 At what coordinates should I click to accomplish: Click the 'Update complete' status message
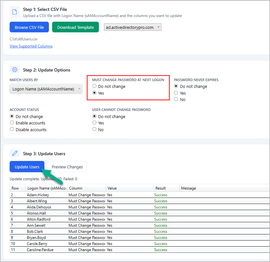click(44, 179)
